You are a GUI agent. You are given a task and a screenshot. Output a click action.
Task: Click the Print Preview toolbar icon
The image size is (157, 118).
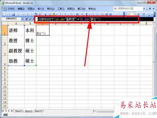pyautogui.click(x=31, y=14)
